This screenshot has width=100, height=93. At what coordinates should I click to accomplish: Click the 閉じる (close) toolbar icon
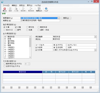[x=5, y=10]
